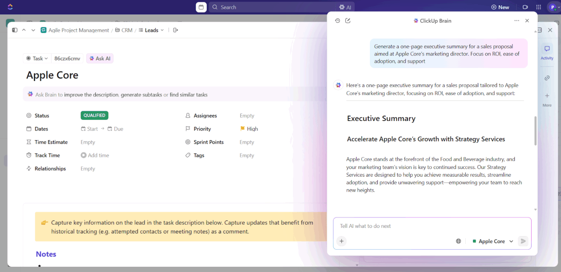The height and width of the screenshot is (272, 561).
Task: Set the Relationships empty value
Action: tap(88, 169)
